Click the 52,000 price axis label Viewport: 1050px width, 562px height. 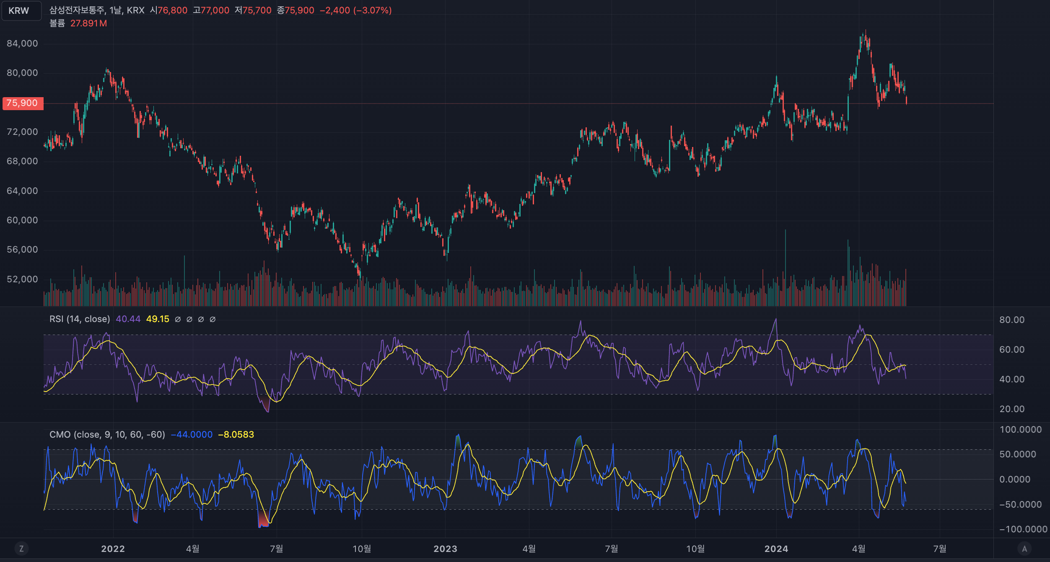point(22,279)
